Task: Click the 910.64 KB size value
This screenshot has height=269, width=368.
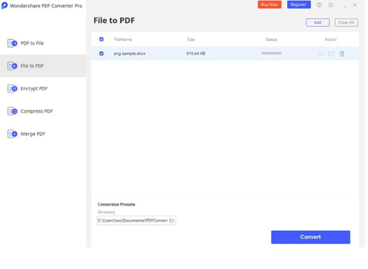Action: click(x=196, y=54)
